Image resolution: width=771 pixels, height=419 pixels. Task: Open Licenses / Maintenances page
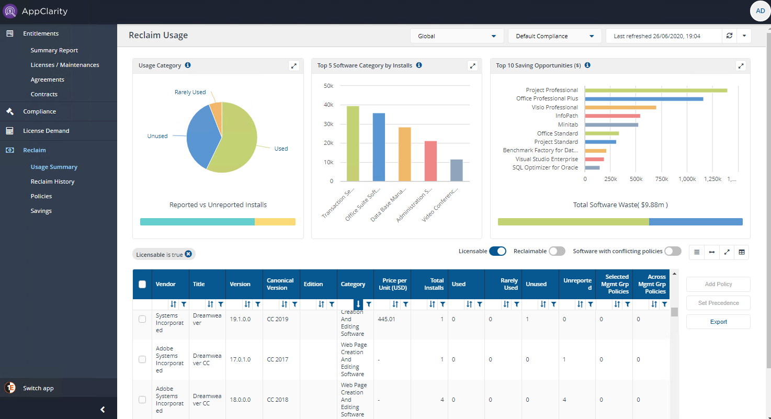point(65,65)
